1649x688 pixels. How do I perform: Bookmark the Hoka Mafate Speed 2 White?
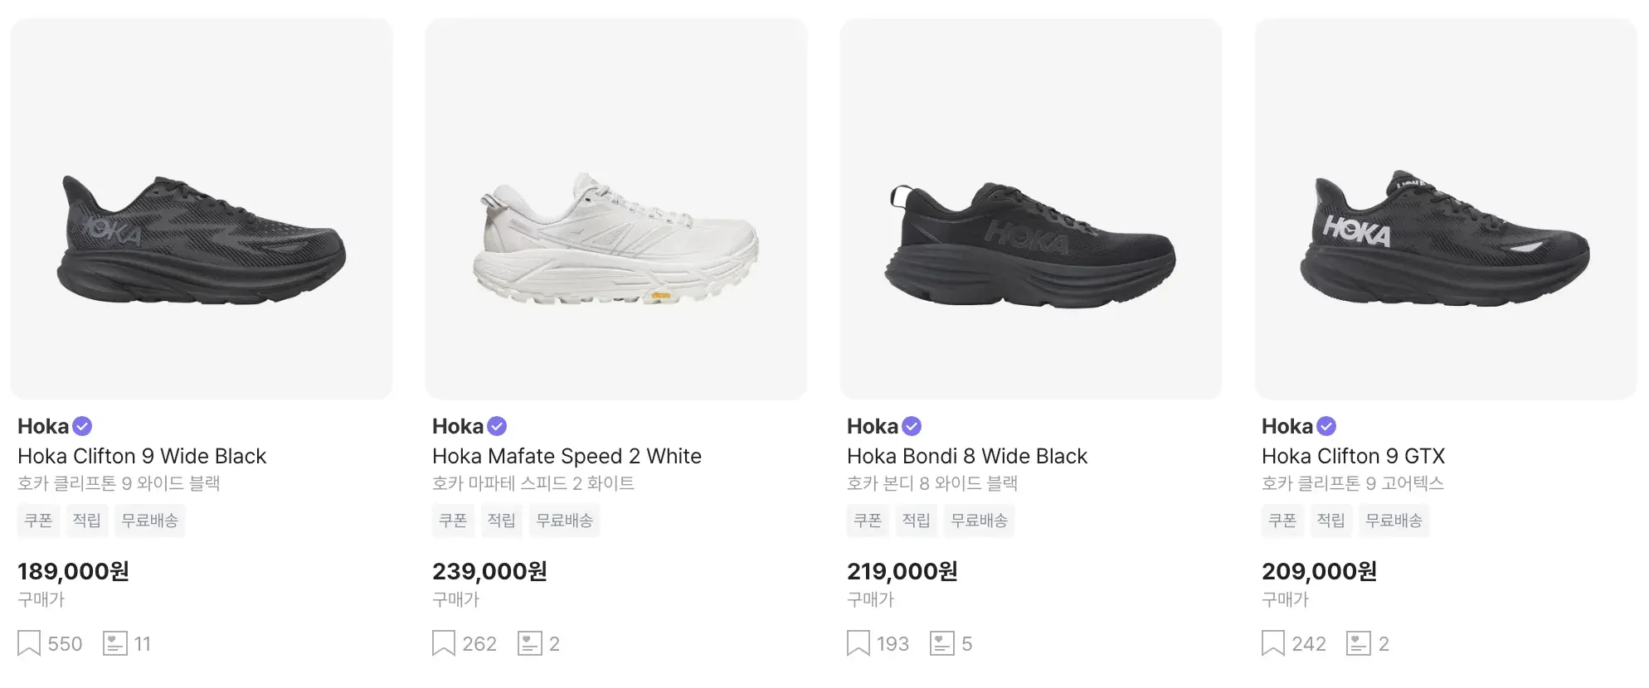click(x=444, y=643)
